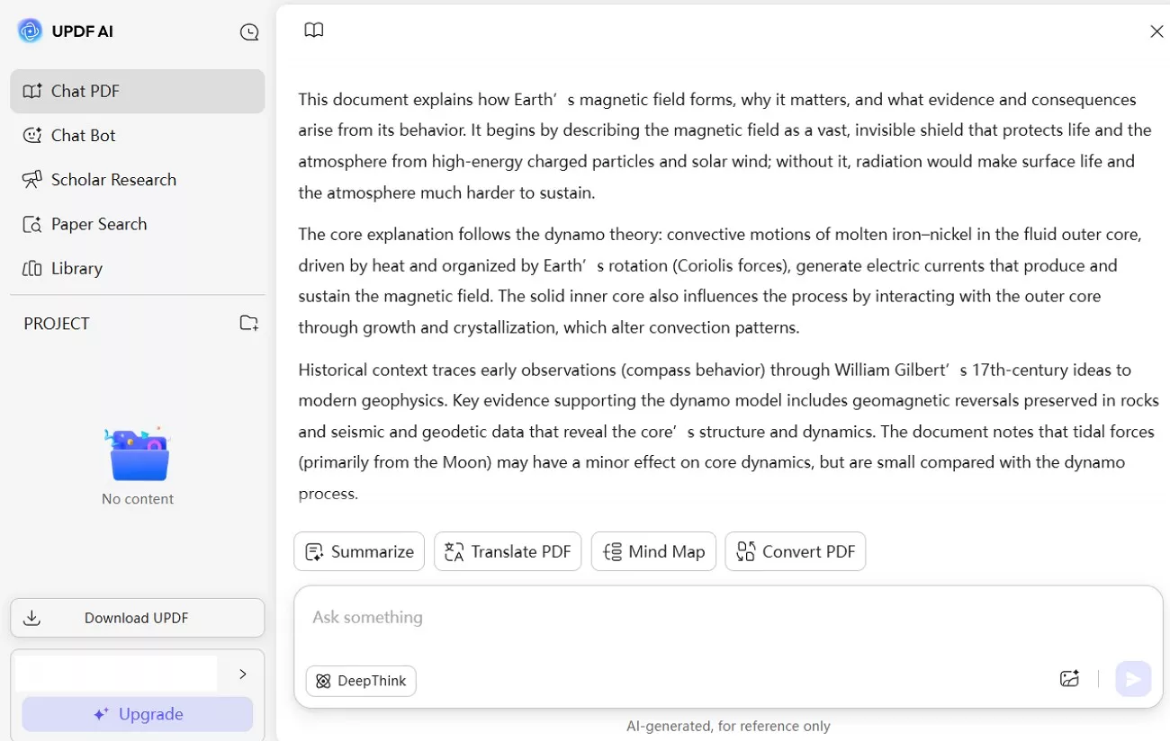Generate a Mind Map
1170x741 pixels.
pos(653,551)
